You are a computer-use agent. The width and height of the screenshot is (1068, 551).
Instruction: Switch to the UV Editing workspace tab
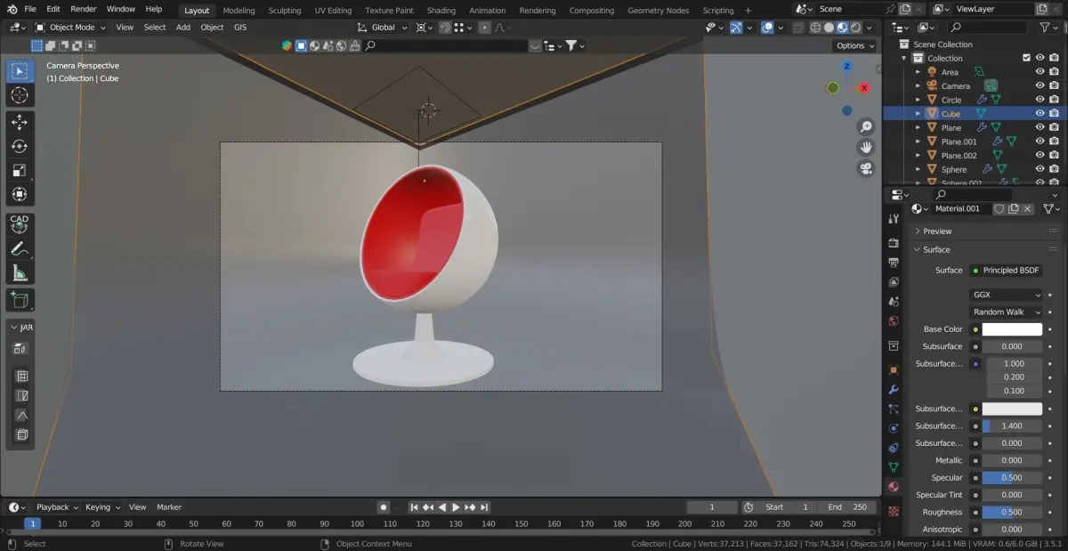coord(333,11)
